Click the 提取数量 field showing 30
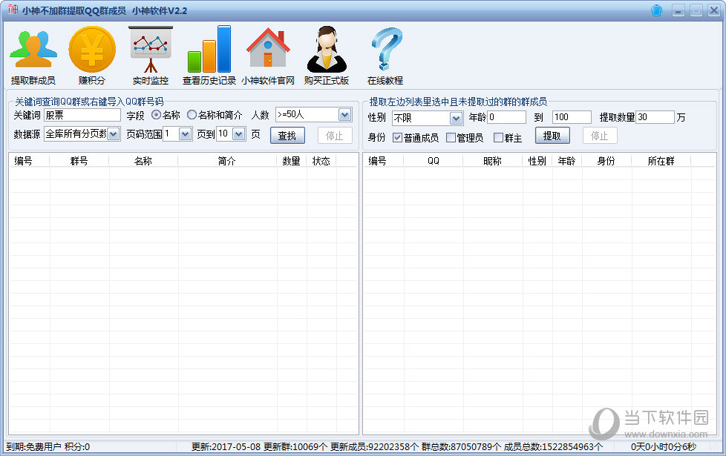The height and width of the screenshot is (456, 726). coord(655,117)
